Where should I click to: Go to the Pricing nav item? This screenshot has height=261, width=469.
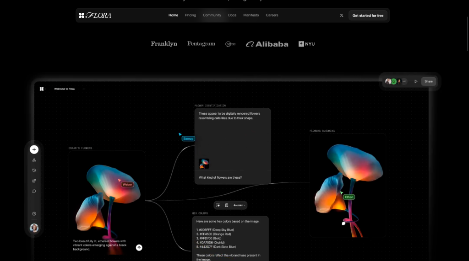tap(191, 15)
